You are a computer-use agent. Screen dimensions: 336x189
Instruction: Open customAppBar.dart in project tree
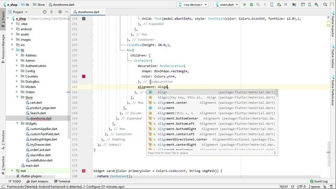coord(44,129)
